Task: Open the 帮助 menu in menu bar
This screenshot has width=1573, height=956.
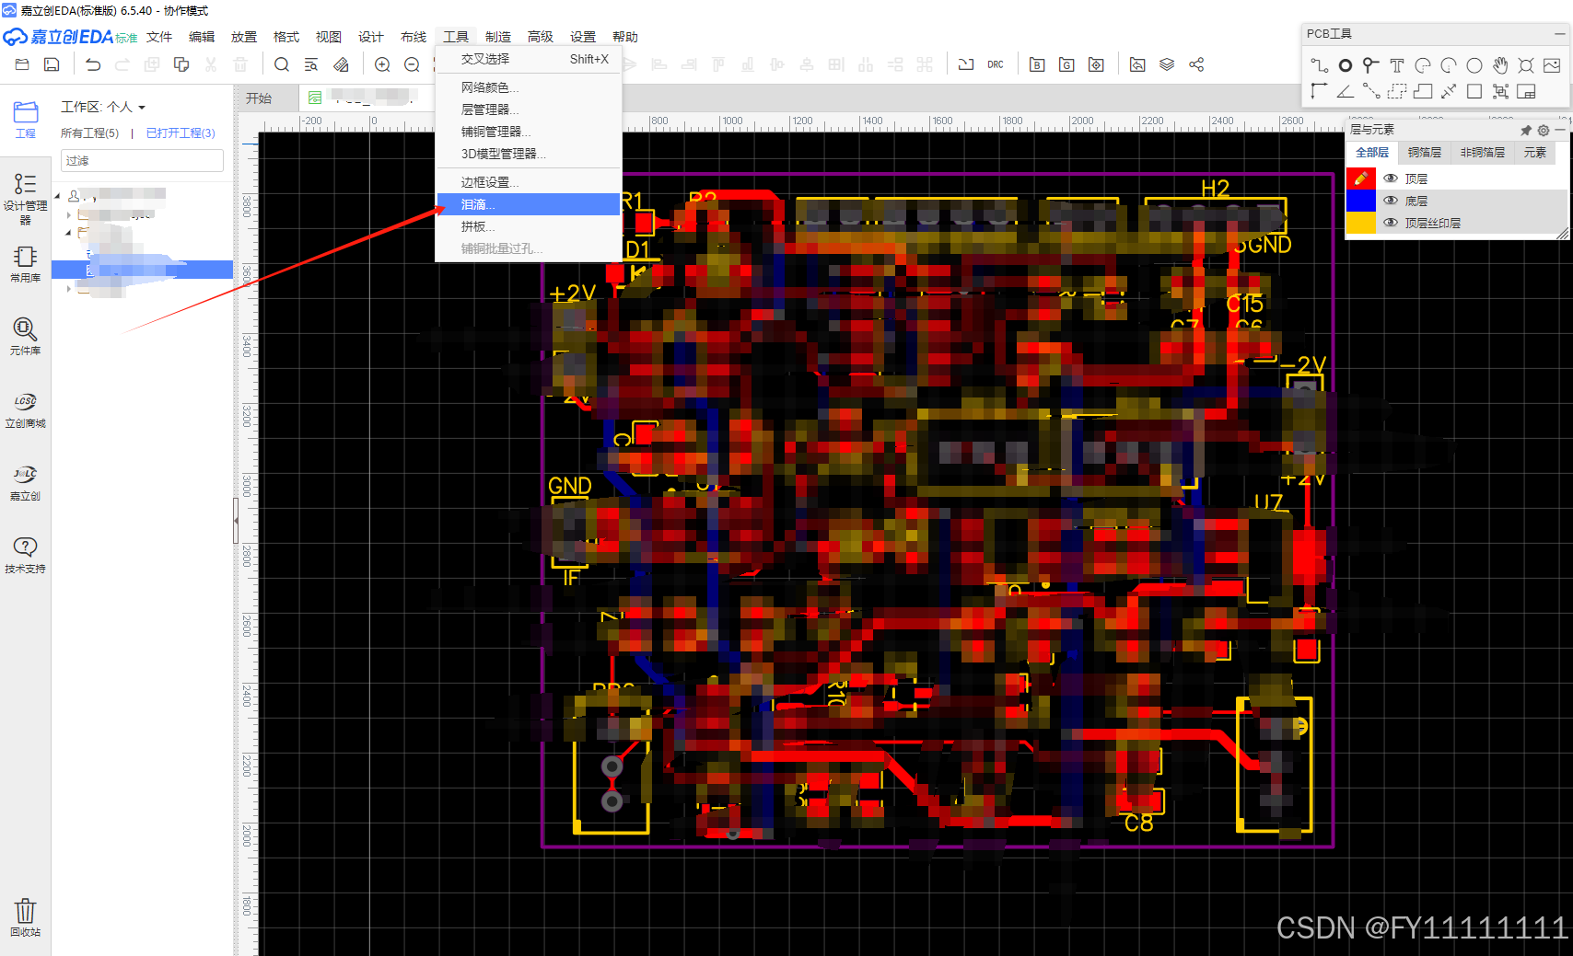Action: point(625,37)
